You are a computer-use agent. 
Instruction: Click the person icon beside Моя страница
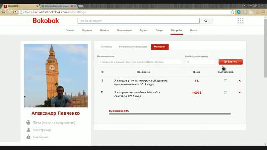click(28, 130)
